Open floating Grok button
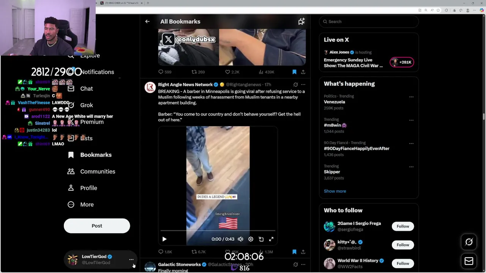The height and width of the screenshot is (273, 486). click(469, 242)
